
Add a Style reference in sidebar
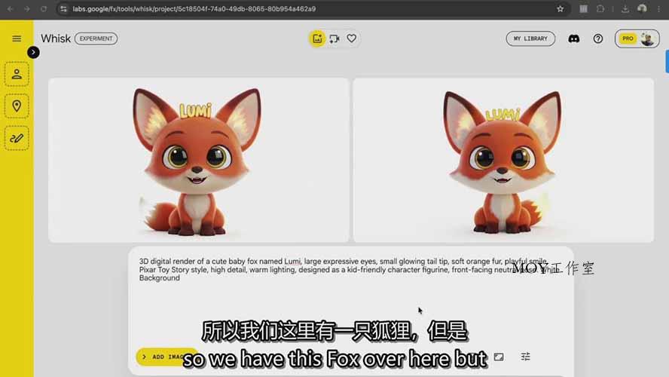click(x=17, y=137)
